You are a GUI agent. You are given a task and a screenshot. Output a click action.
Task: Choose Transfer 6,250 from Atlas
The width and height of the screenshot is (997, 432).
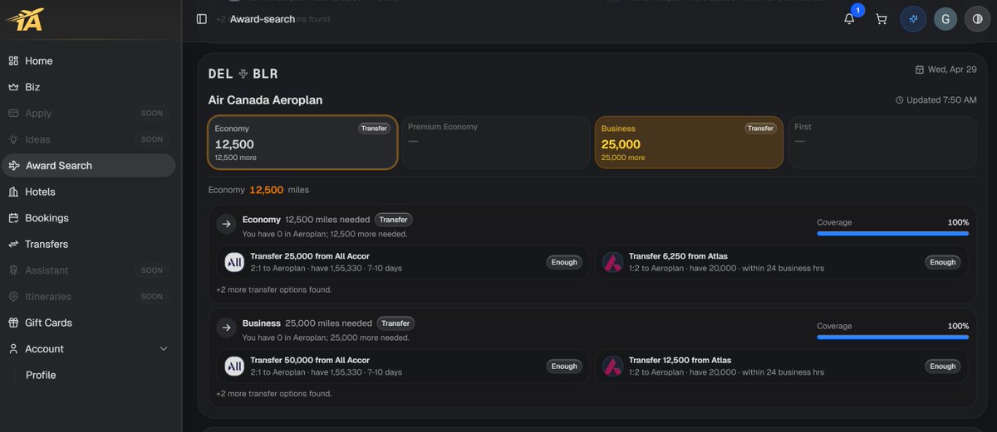tap(782, 262)
